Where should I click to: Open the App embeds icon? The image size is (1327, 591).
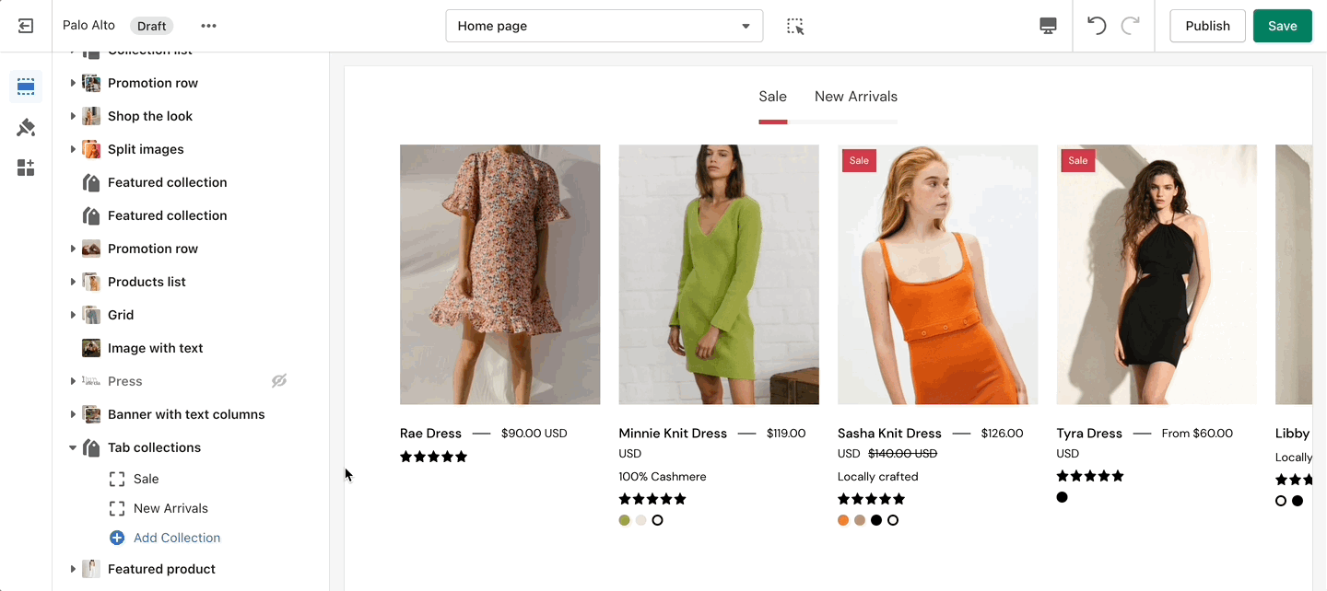click(26, 168)
